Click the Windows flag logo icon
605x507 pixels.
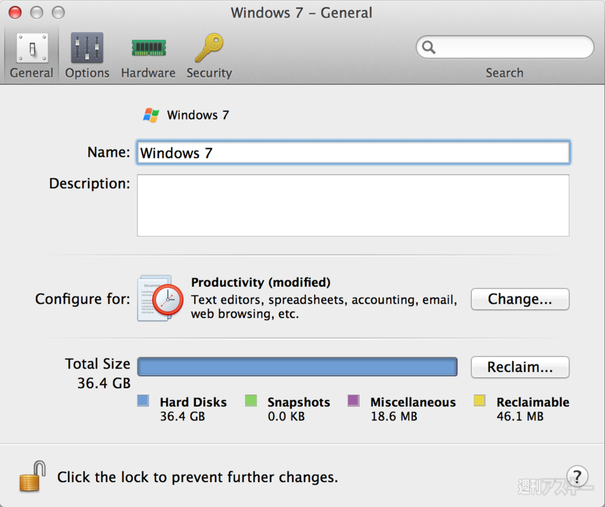[x=151, y=115]
